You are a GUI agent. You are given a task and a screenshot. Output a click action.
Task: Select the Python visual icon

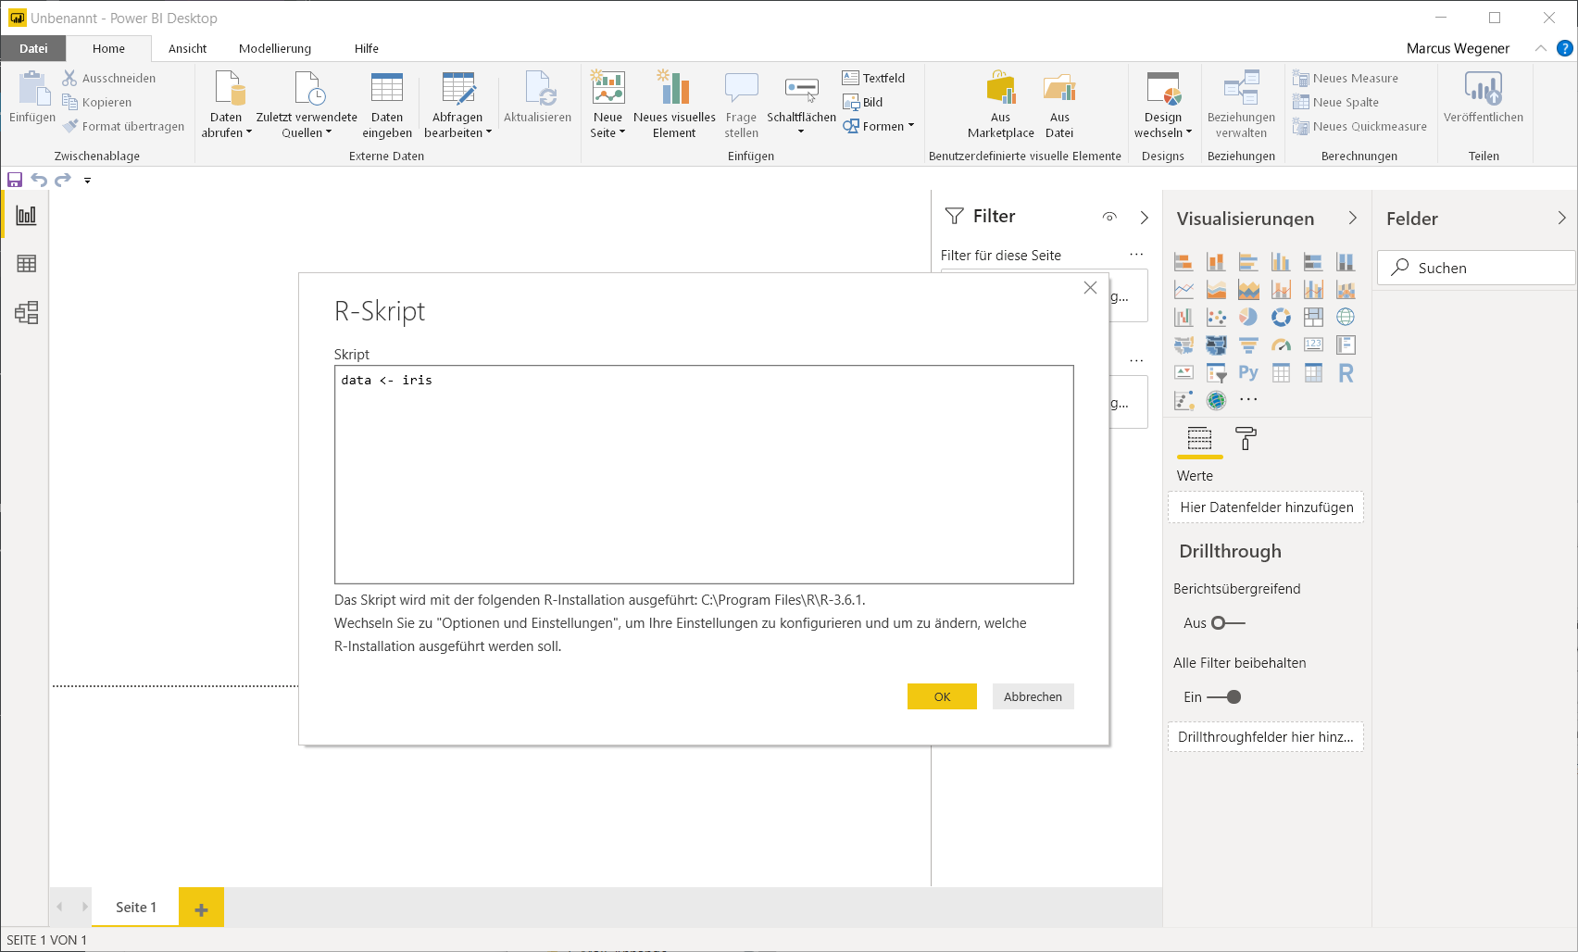point(1248,373)
